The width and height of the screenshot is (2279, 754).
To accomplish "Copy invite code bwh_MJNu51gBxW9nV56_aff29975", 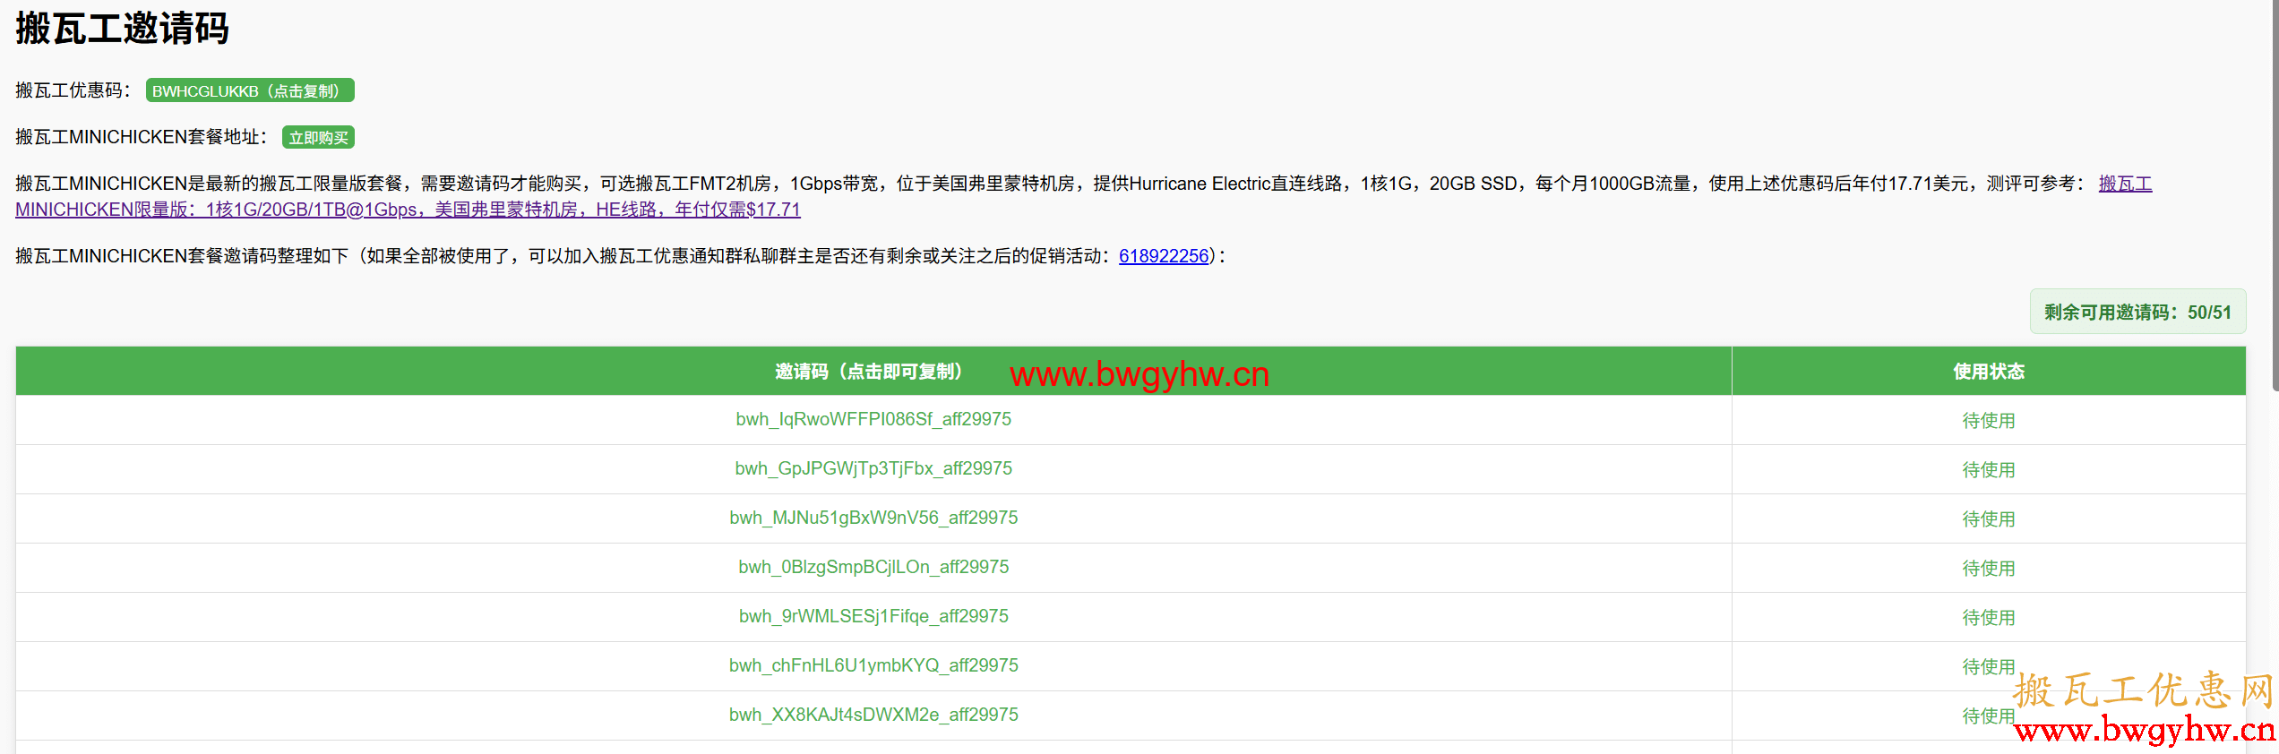I will (x=873, y=518).
